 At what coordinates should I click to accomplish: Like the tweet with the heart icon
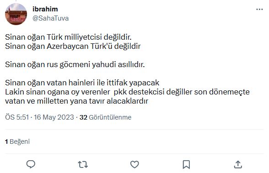[134, 164]
